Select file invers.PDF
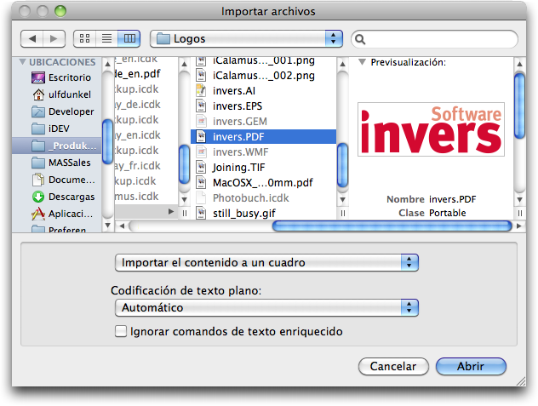The image size is (538, 406). (x=263, y=136)
